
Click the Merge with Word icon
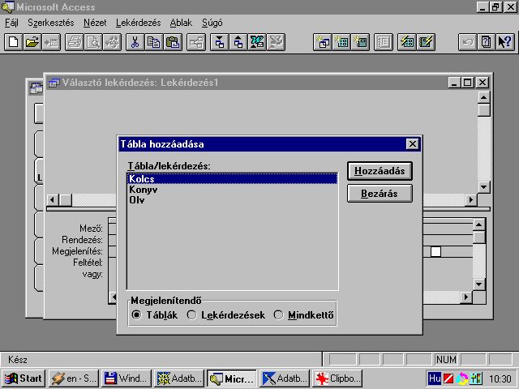(257, 42)
